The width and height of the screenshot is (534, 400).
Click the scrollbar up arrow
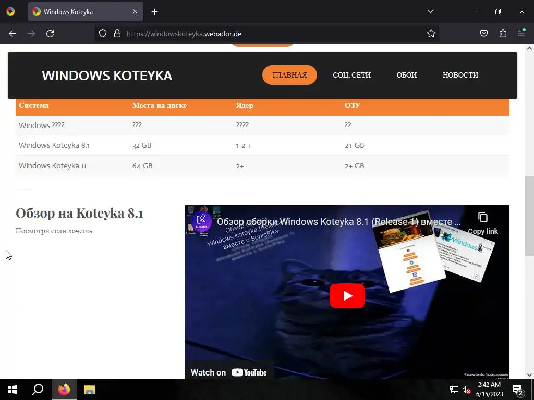[x=529, y=48]
